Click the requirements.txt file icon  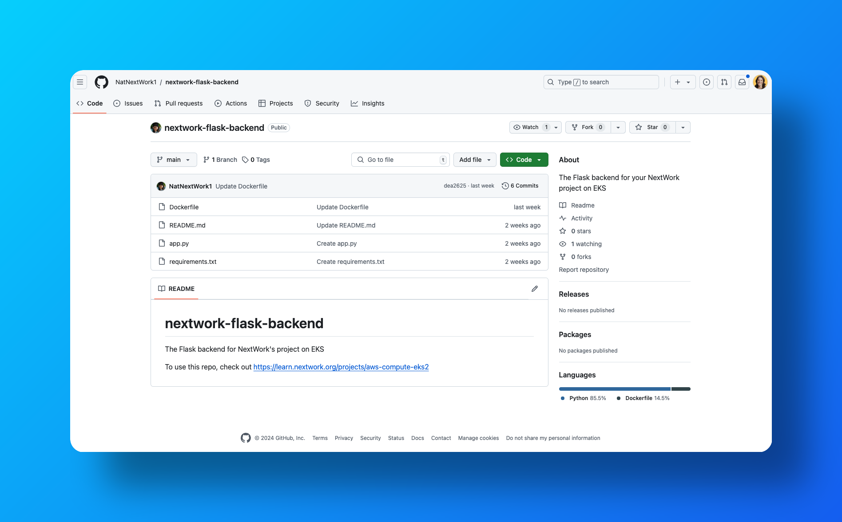[162, 262]
